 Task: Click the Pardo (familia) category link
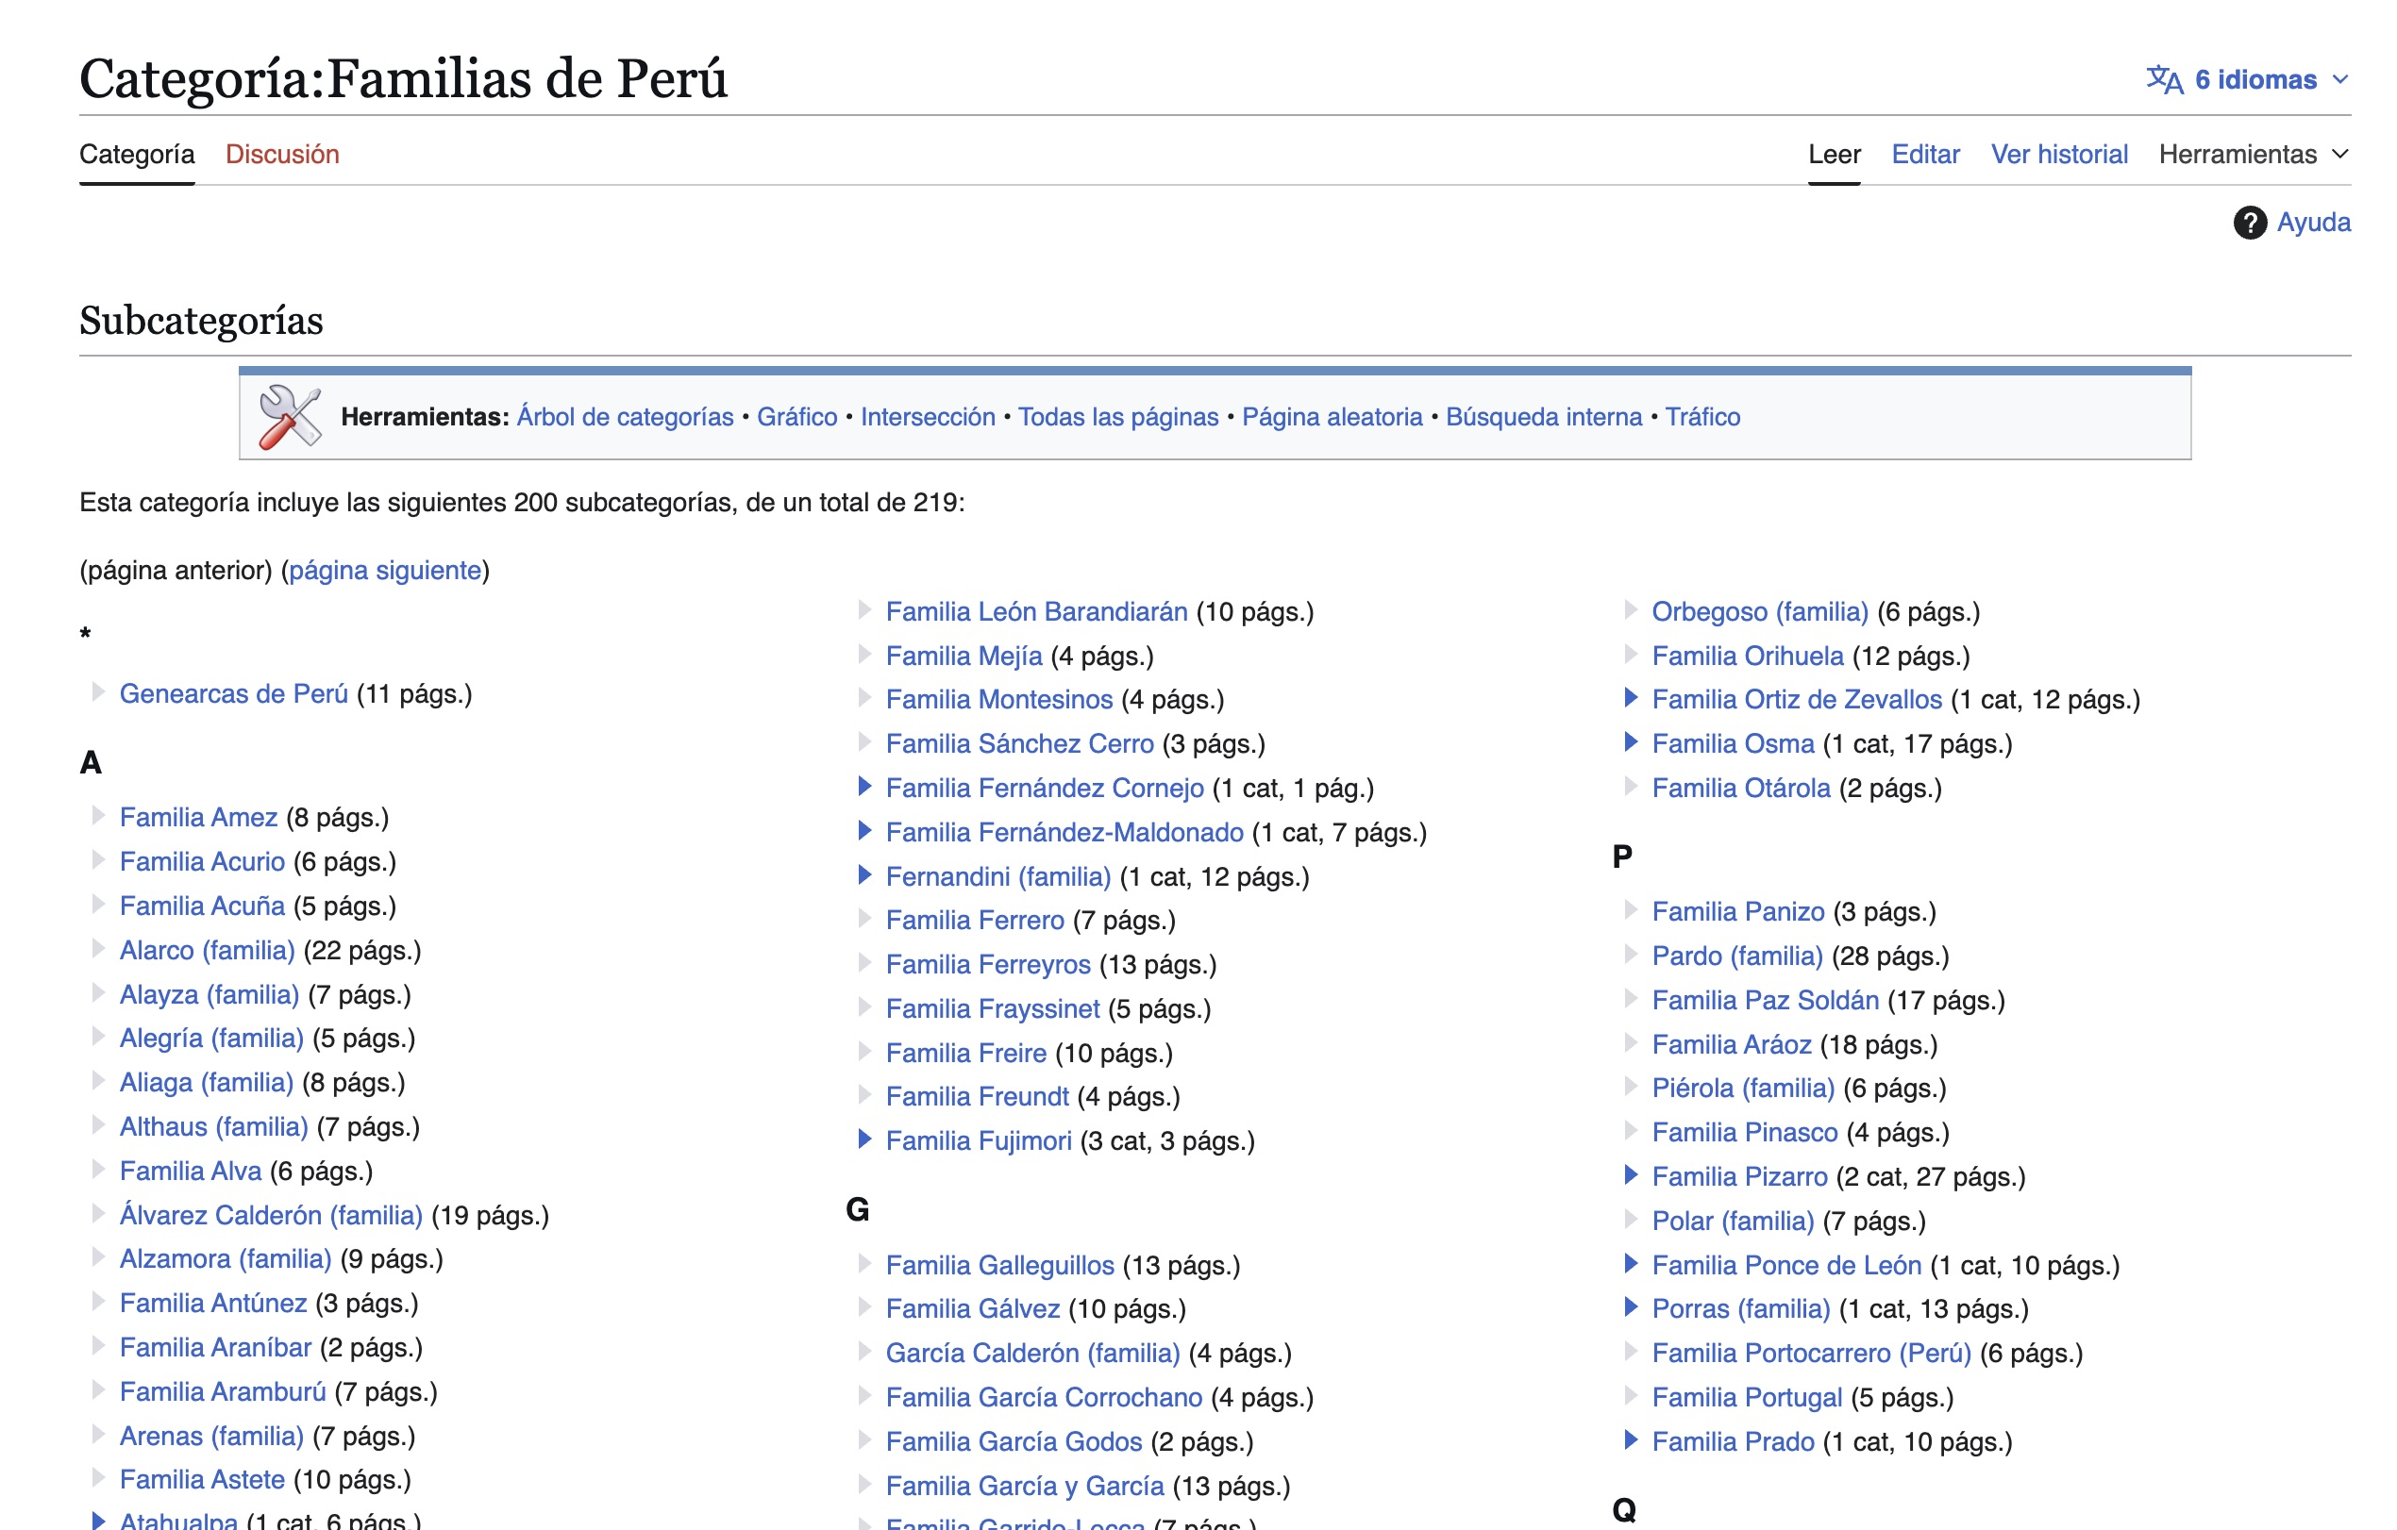tap(1736, 955)
